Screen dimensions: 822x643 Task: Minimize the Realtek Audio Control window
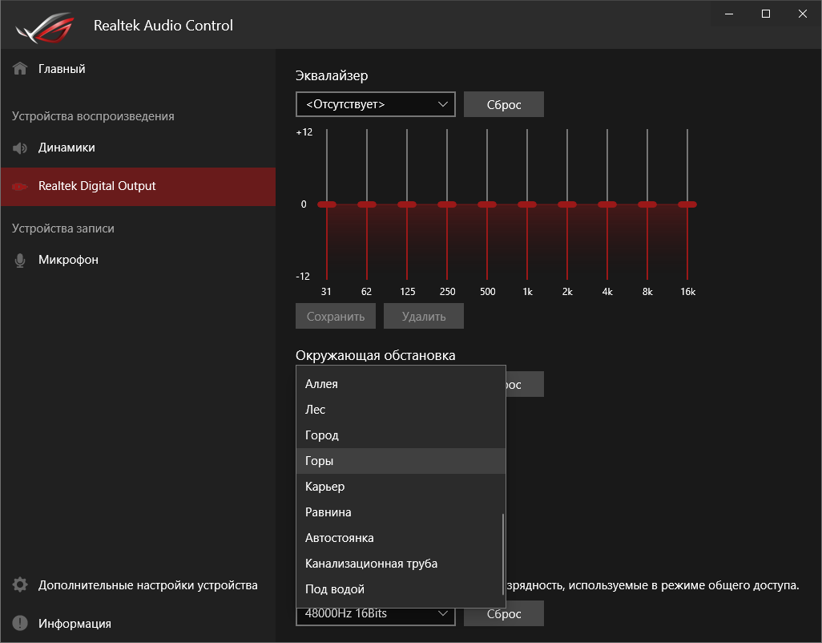[729, 14]
